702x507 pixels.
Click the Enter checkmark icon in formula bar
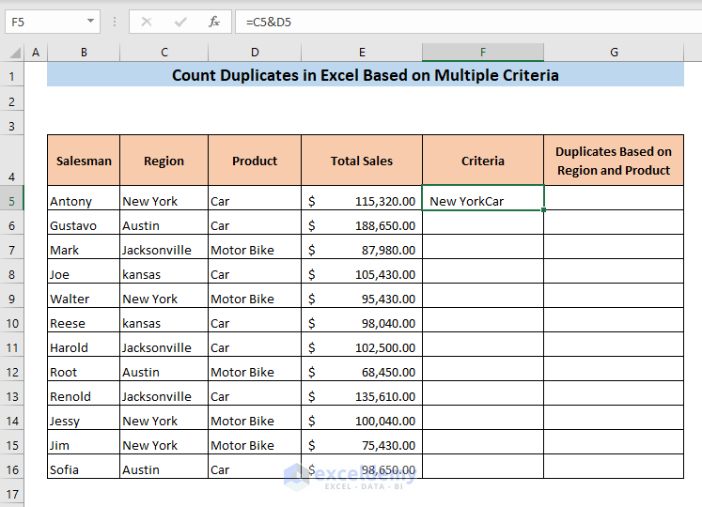tap(180, 21)
